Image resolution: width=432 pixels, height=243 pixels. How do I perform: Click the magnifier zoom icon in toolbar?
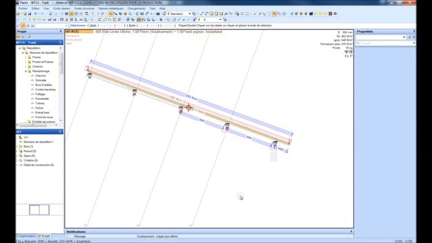(130, 13)
